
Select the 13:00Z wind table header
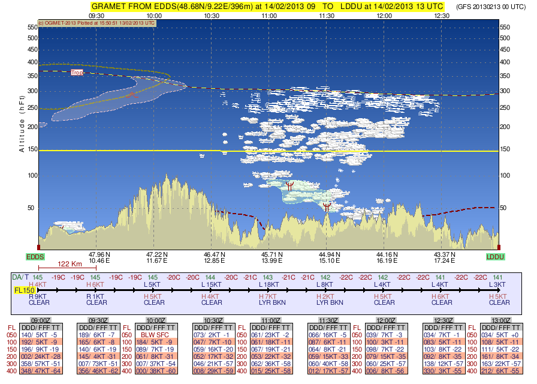point(501,320)
